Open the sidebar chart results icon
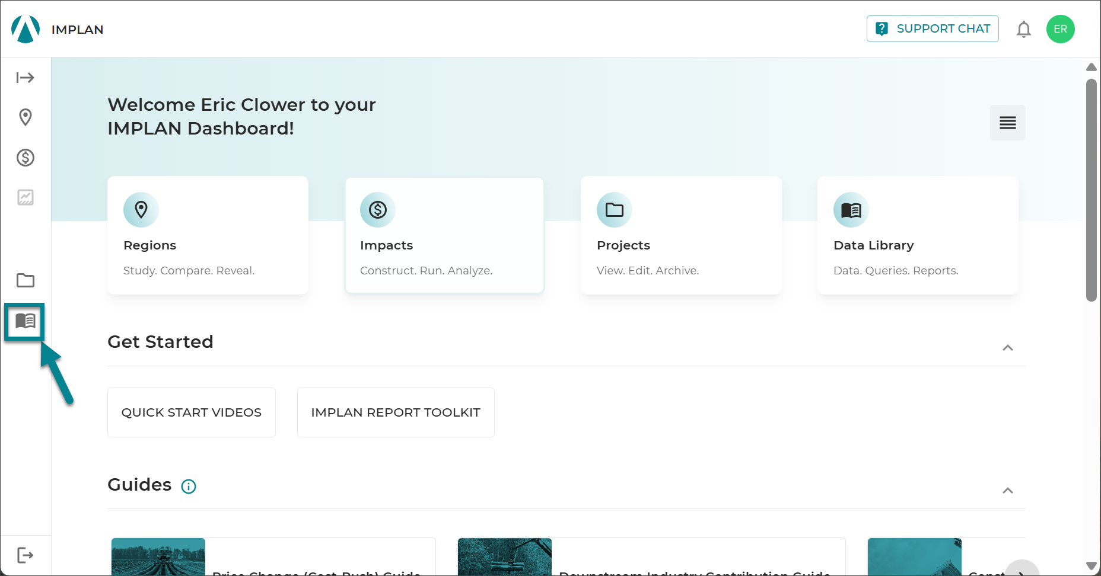 (26, 197)
